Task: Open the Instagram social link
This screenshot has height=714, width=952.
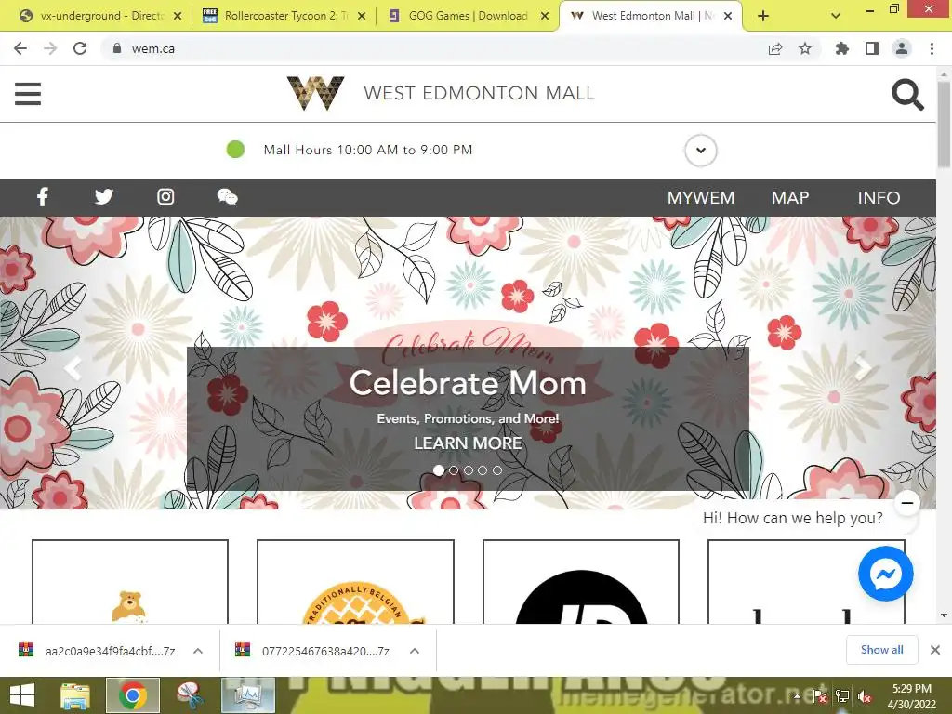Action: 165,197
